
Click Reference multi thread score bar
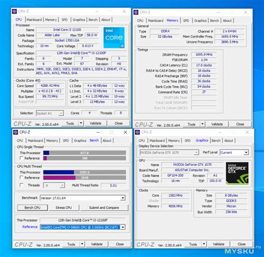[x=85, y=178]
